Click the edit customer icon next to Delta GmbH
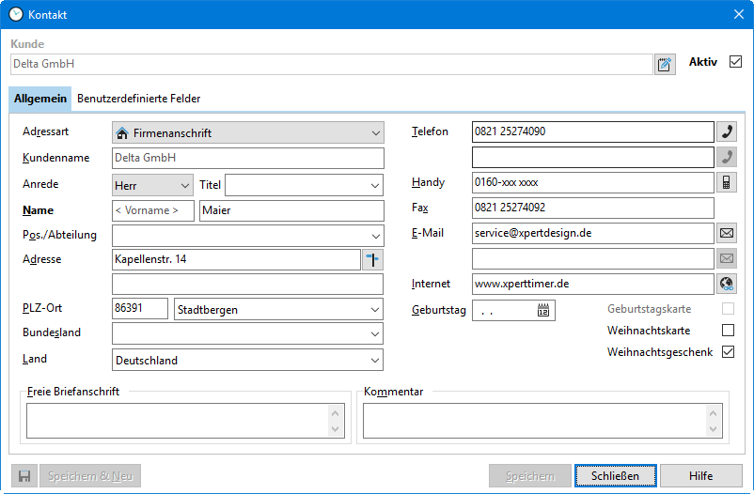Viewport: 754px width, 494px height. [665, 64]
